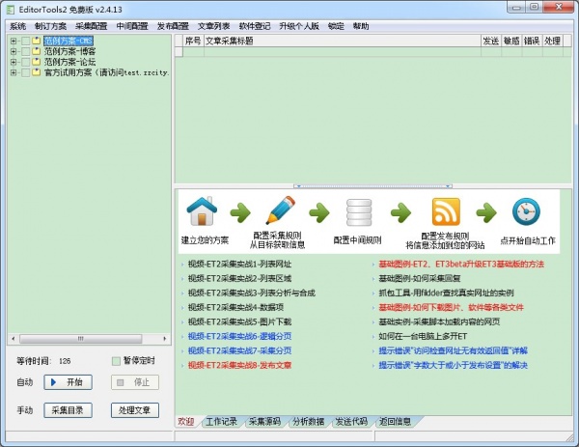
Task: Expand the 官方试用方案 tree node
Action: click(14, 72)
